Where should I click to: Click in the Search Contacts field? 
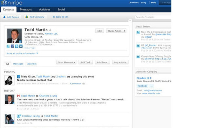point(153,17)
